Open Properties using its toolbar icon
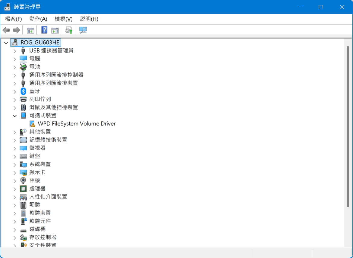The height and width of the screenshot is (258, 353). [55, 30]
